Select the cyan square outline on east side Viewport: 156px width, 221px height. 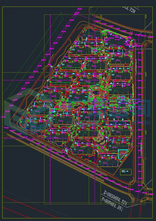123,98
